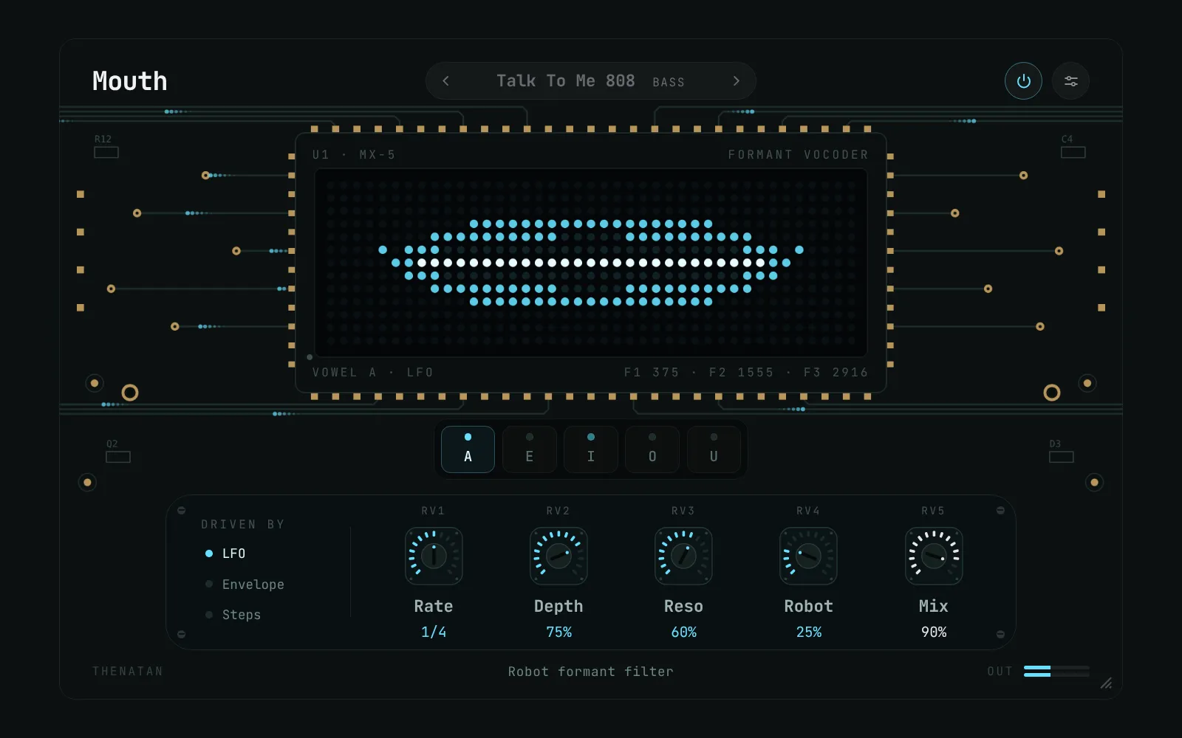The height and width of the screenshot is (738, 1182).
Task: Click the FORMANT VOCODER chip label
Action: coord(799,155)
